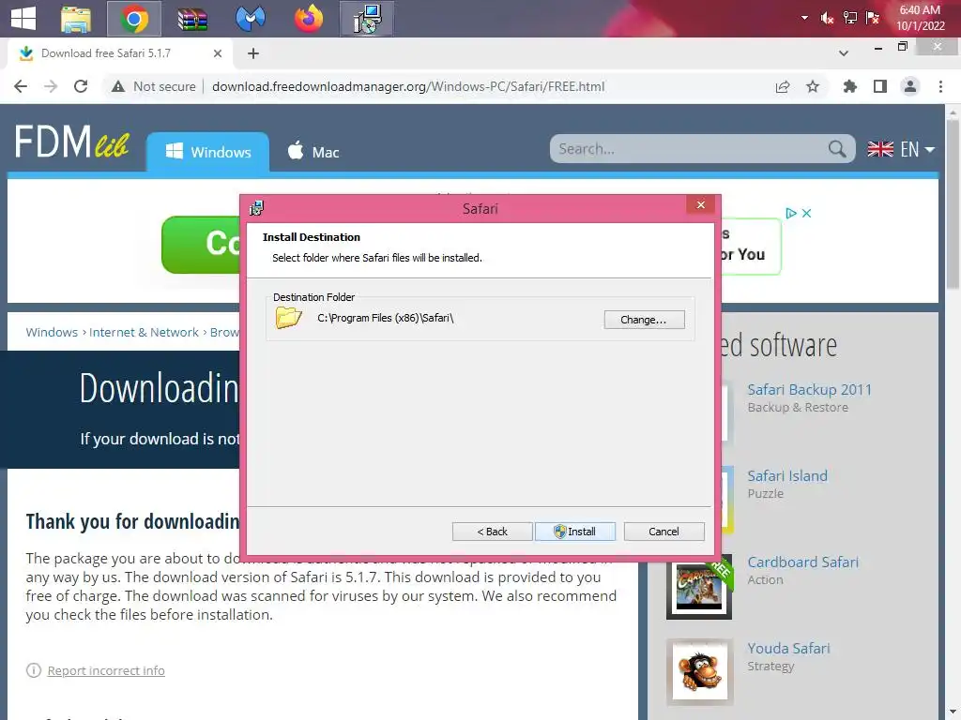
Task: Restore down the Chrome window
Action: (903, 47)
